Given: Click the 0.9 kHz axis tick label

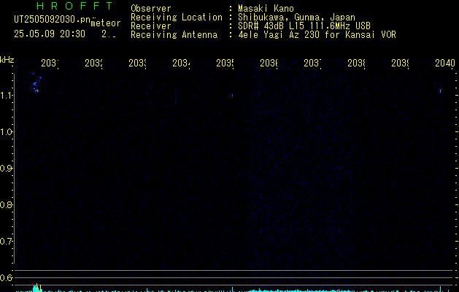Looking at the screenshot, I should pyautogui.click(x=6, y=169).
